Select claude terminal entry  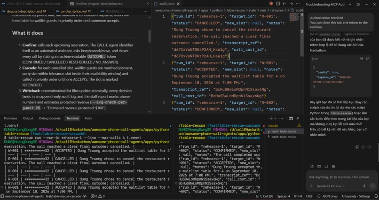point(284,125)
